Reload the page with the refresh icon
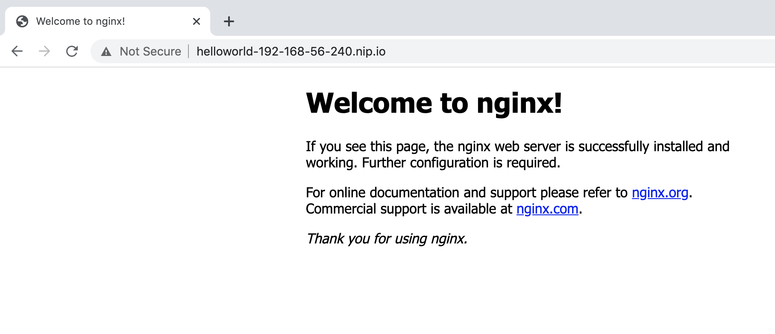 coord(72,51)
